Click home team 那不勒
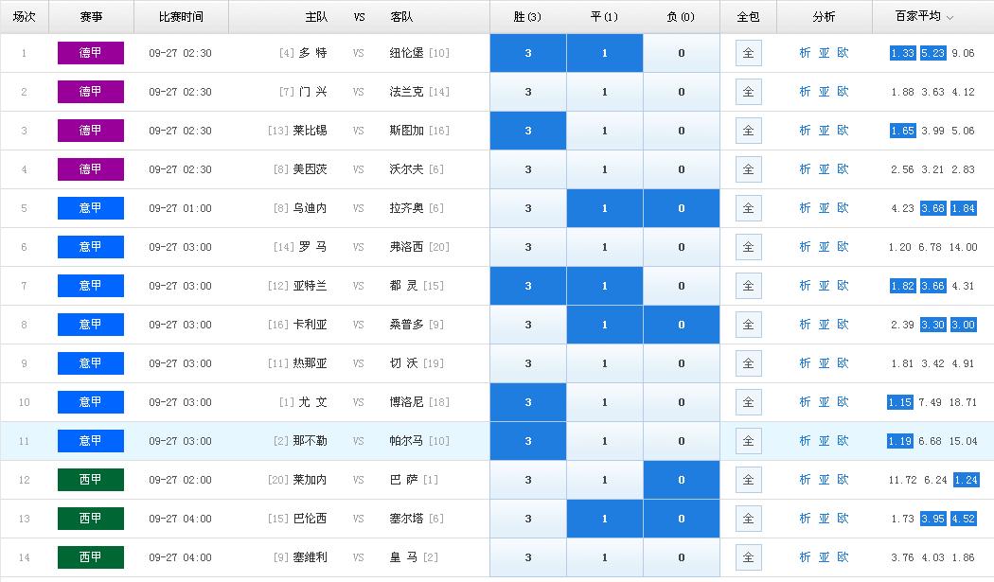Screen dimensions: 994x582 (x=310, y=441)
